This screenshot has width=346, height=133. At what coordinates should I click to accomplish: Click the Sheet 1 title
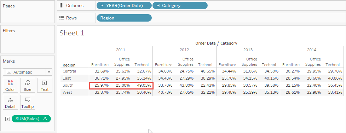[x=72, y=33]
